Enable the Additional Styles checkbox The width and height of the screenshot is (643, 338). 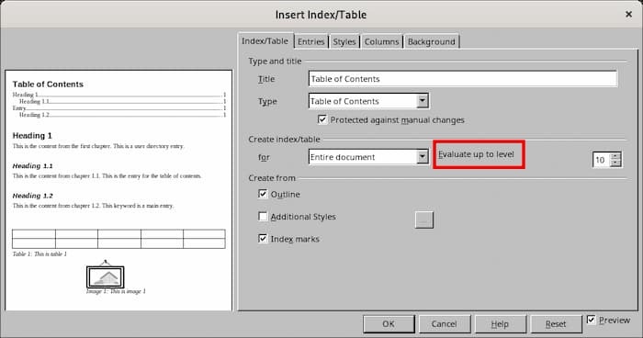pyautogui.click(x=263, y=216)
